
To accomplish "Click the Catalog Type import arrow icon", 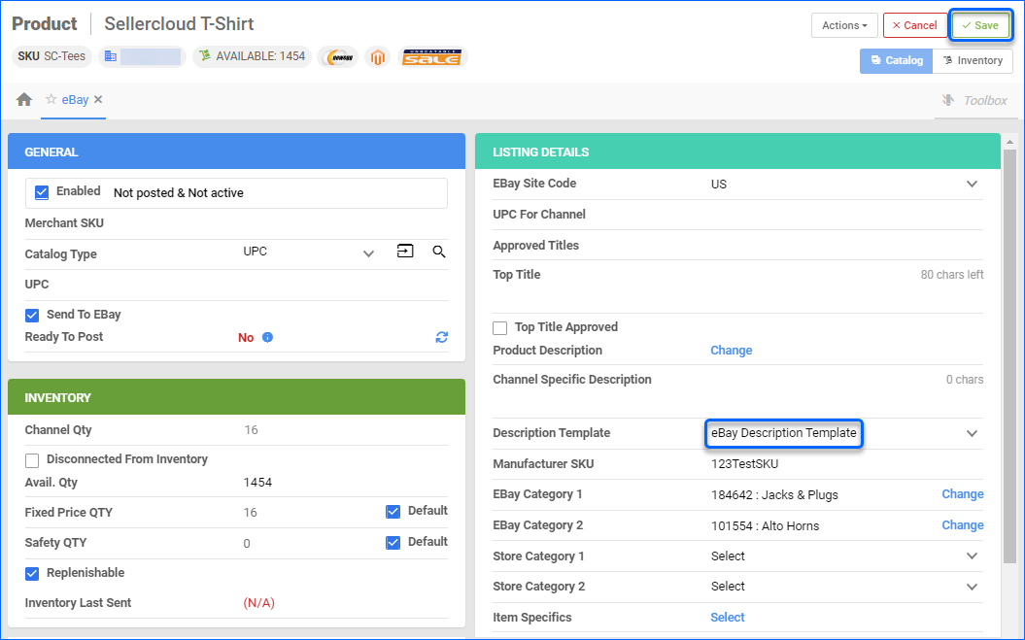I will point(405,251).
